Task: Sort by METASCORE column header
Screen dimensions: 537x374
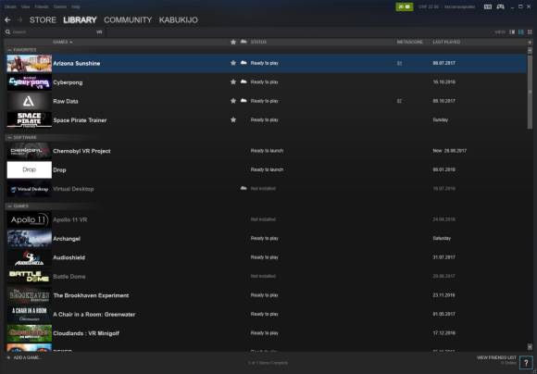Action: pyautogui.click(x=409, y=43)
